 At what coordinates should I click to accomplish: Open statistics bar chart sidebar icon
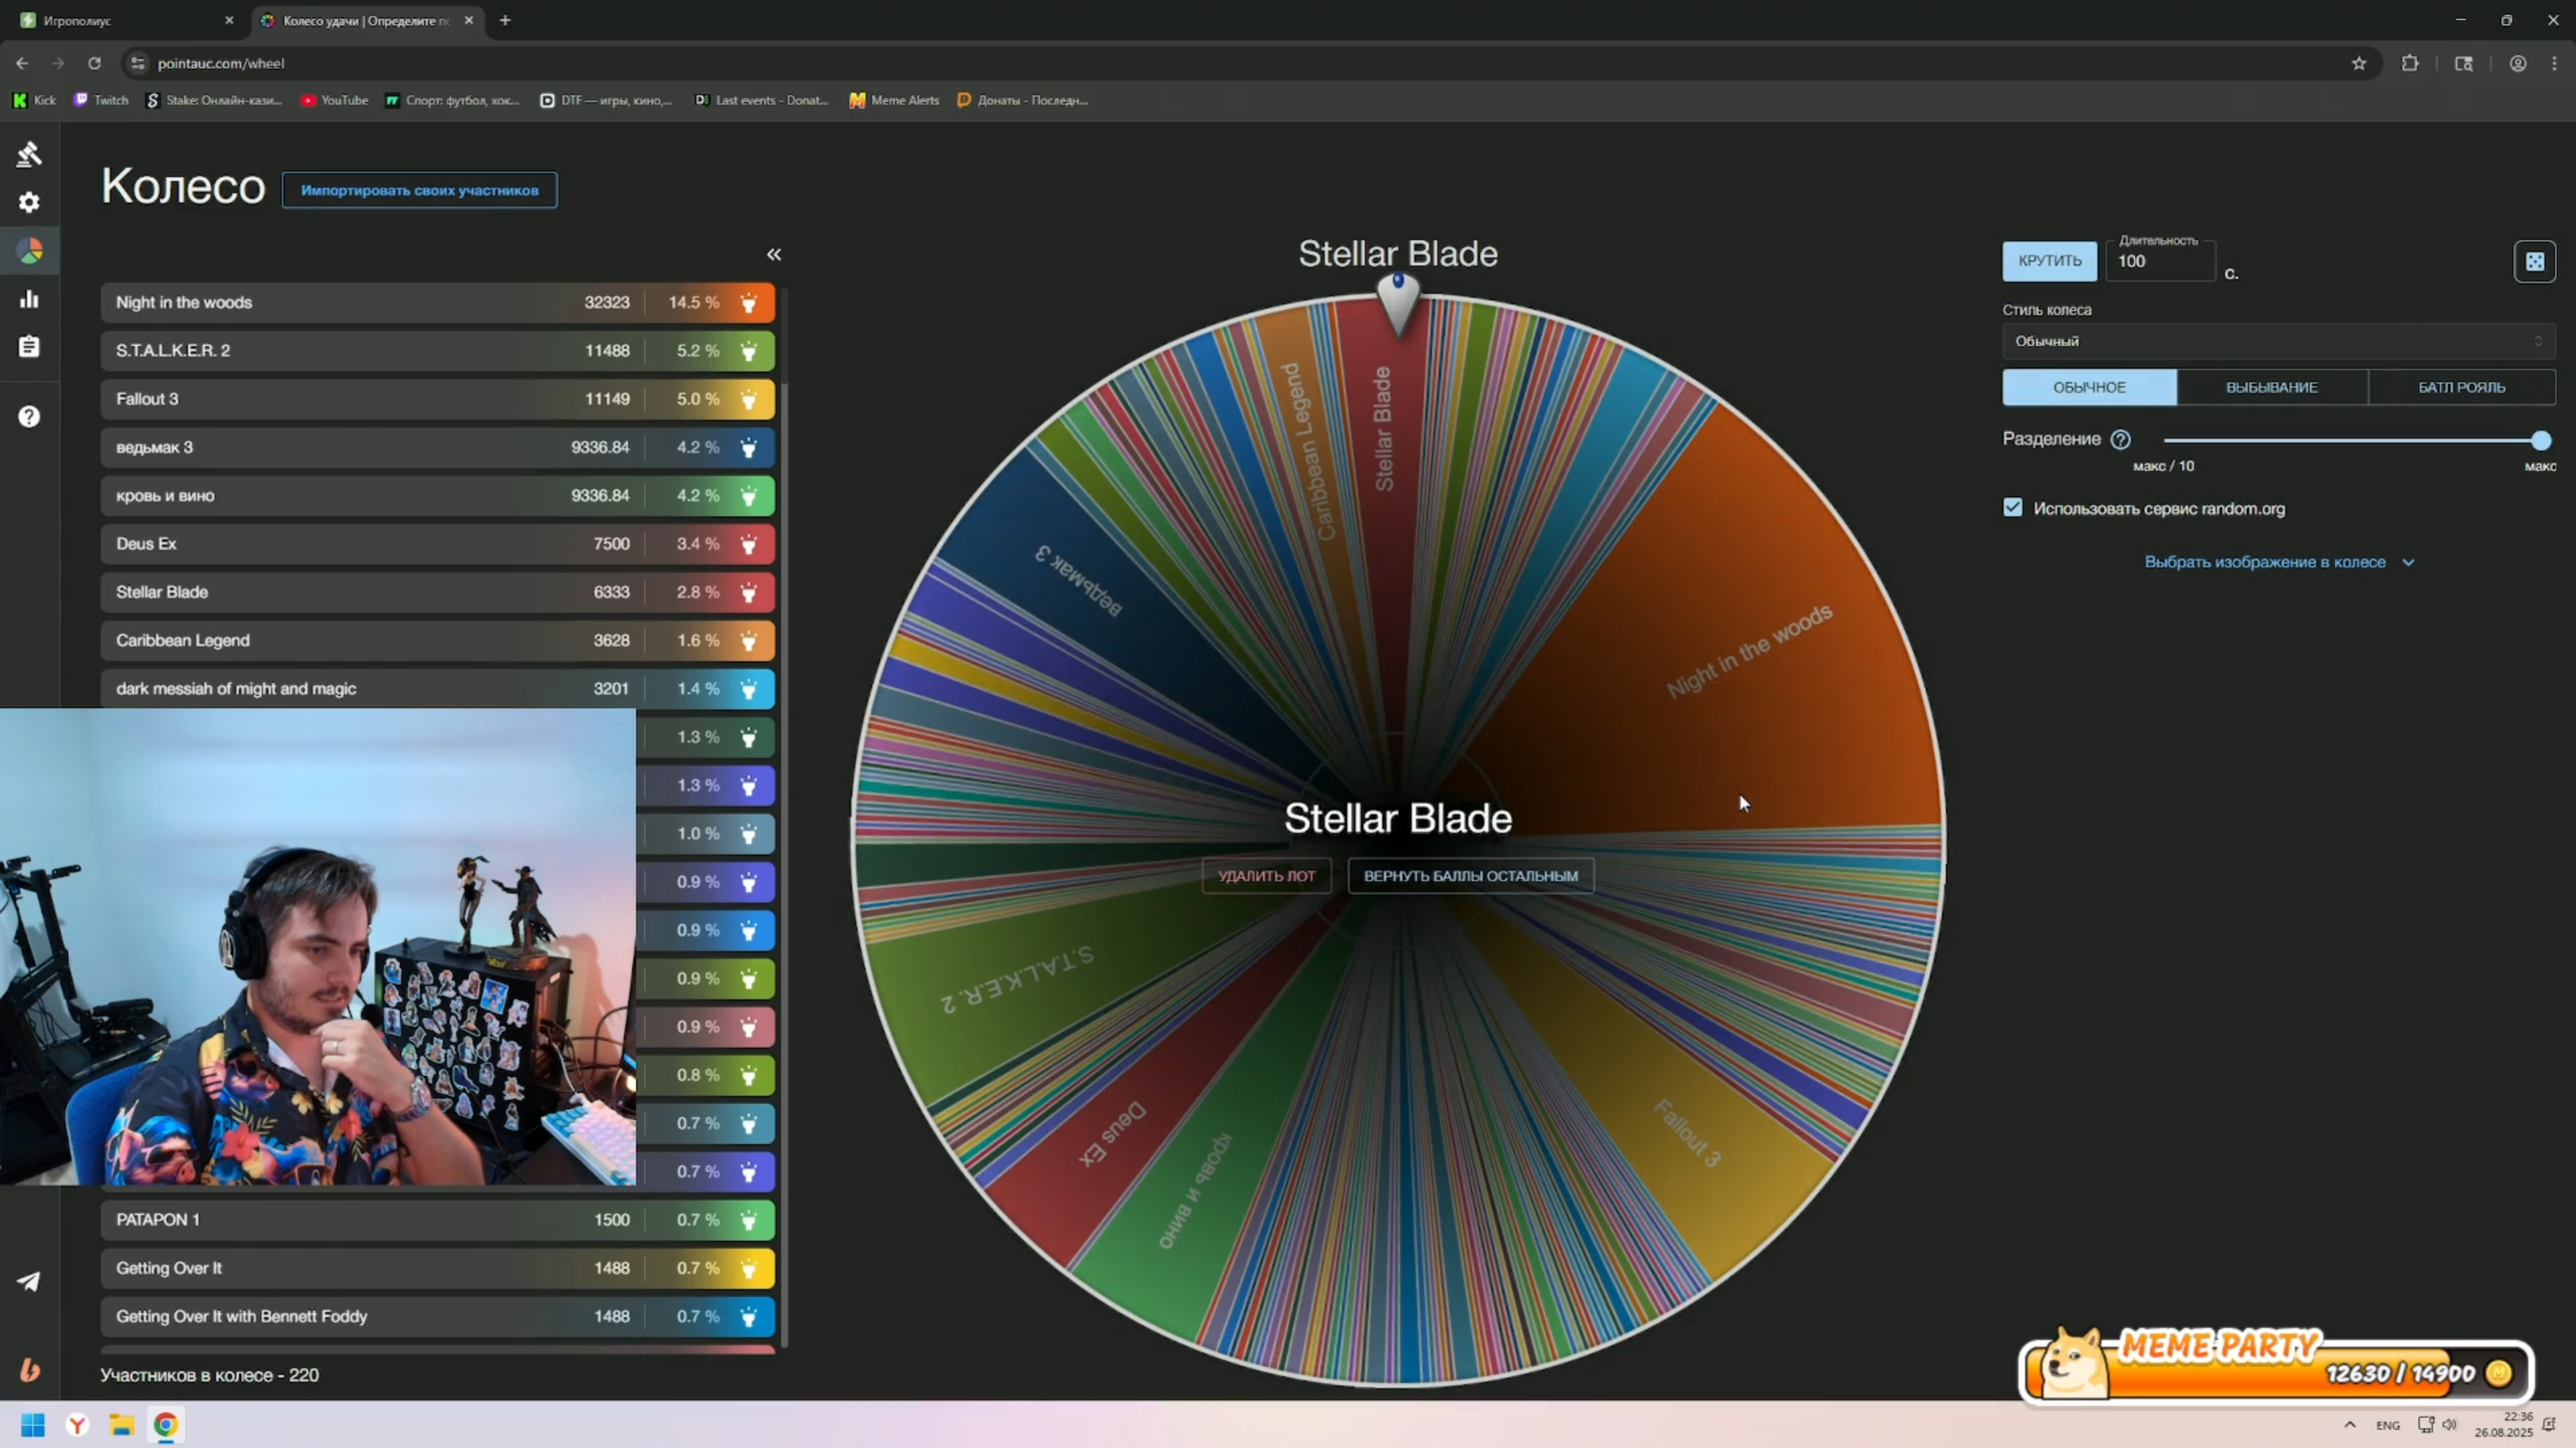(x=29, y=299)
